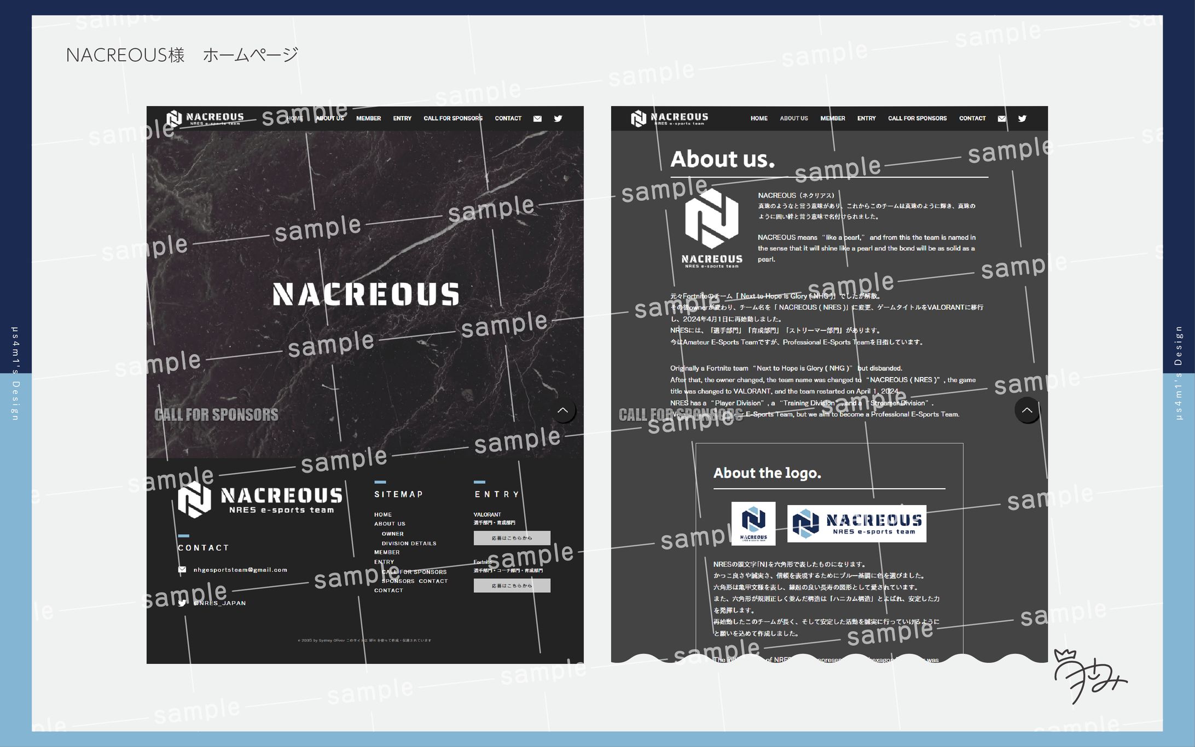This screenshot has width=1195, height=747.
Task: Click the envelope icon beside the contact email
Action: [x=182, y=569]
